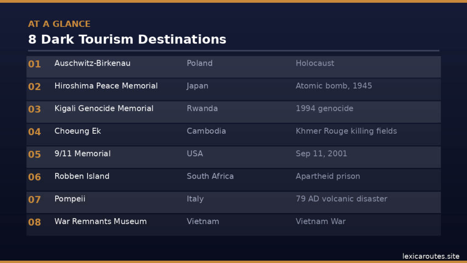Image resolution: width=467 pixels, height=263 pixels.
Task: Click Rwanda in the country column
Action: click(x=202, y=109)
